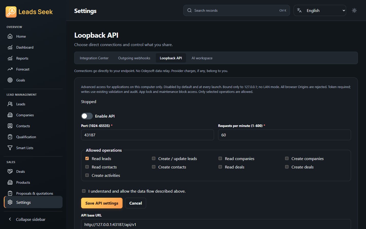The width and height of the screenshot is (366, 229).
Task: Click the search magnifier icon
Action: [189, 10]
